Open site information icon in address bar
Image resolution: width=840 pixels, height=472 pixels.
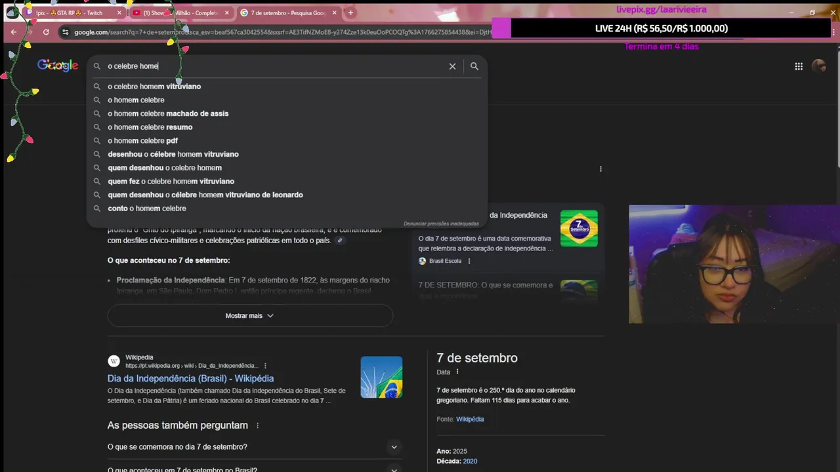click(x=65, y=32)
